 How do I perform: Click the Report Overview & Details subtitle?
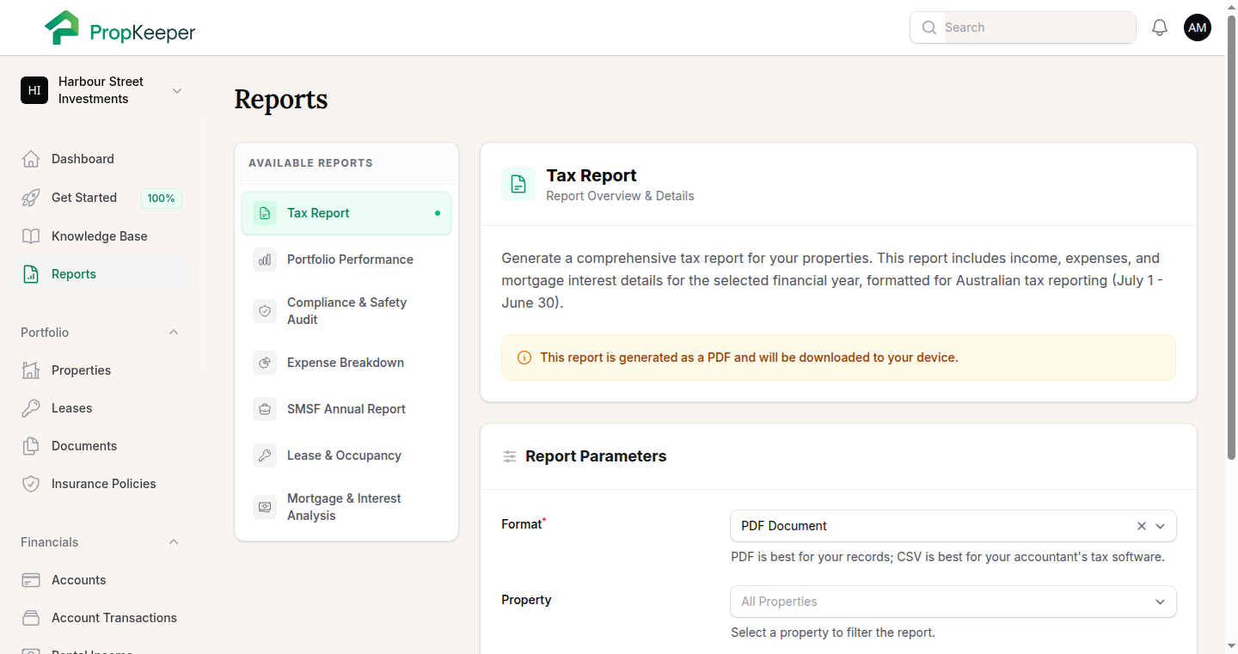(x=620, y=196)
